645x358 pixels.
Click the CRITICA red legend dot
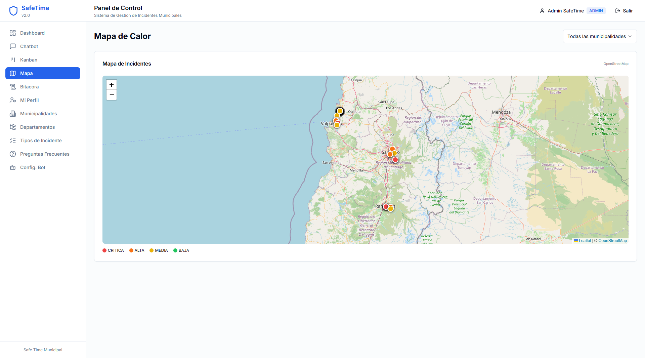click(x=104, y=250)
